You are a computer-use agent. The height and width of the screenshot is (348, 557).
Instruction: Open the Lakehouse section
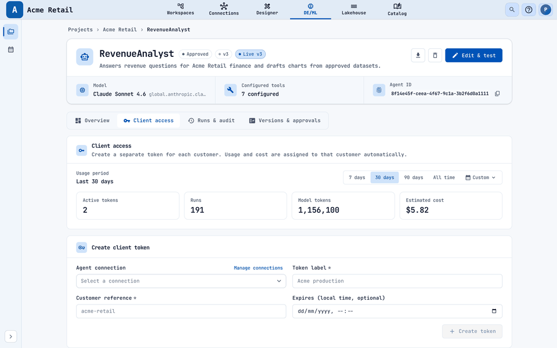coord(354,10)
